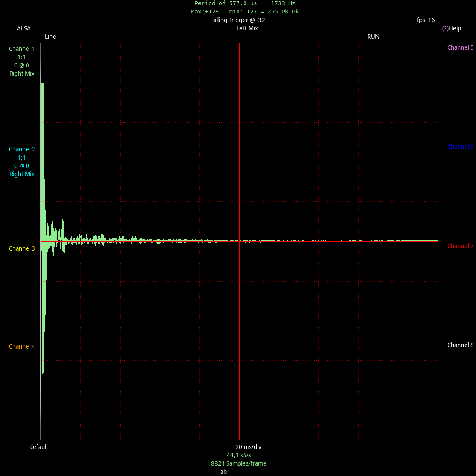Screen dimensions: 476x476
Task: Select Channel 1 label
Action: 22,49
